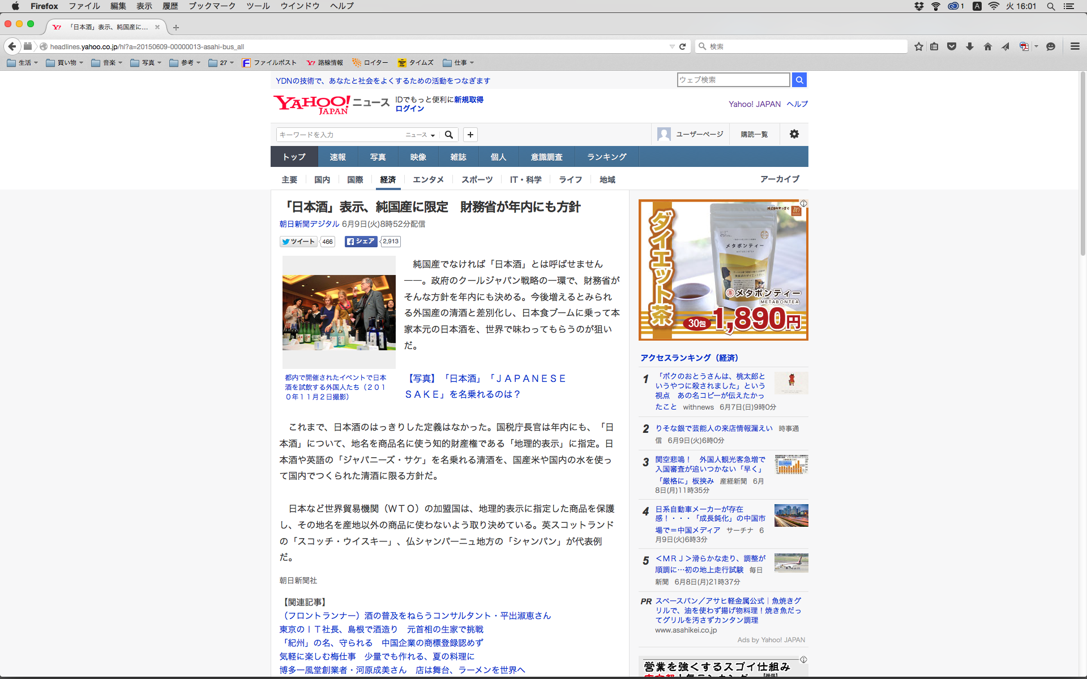
Task: Open the ログイン link
Action: [x=409, y=109]
